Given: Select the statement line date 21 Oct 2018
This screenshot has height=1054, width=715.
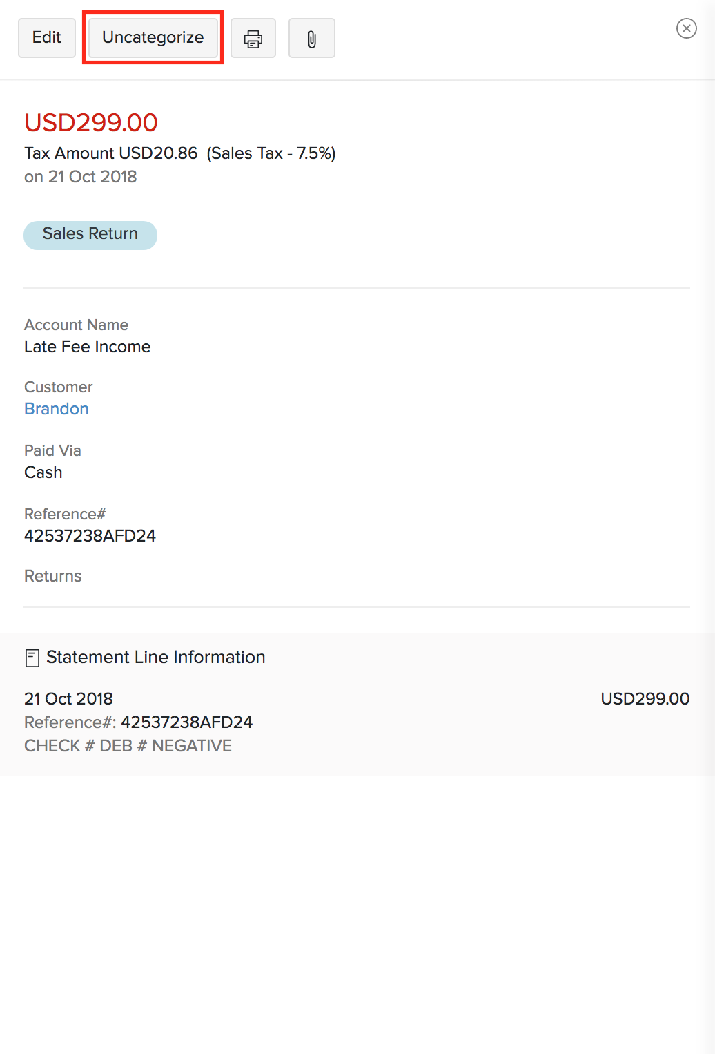Looking at the screenshot, I should click(68, 699).
